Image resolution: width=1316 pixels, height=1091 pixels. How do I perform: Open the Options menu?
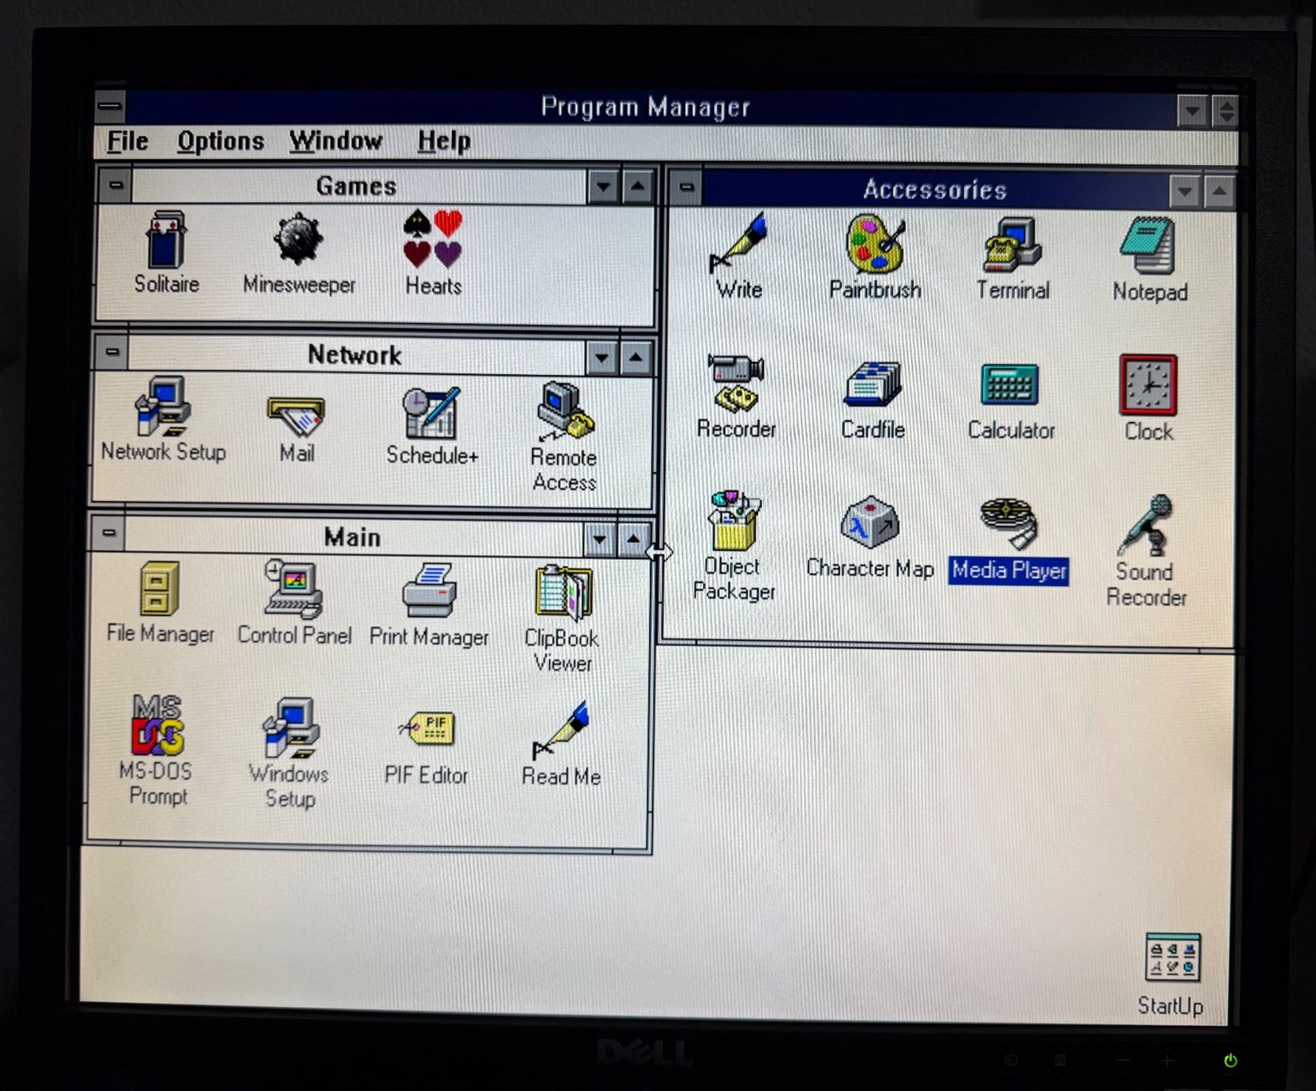tap(221, 141)
